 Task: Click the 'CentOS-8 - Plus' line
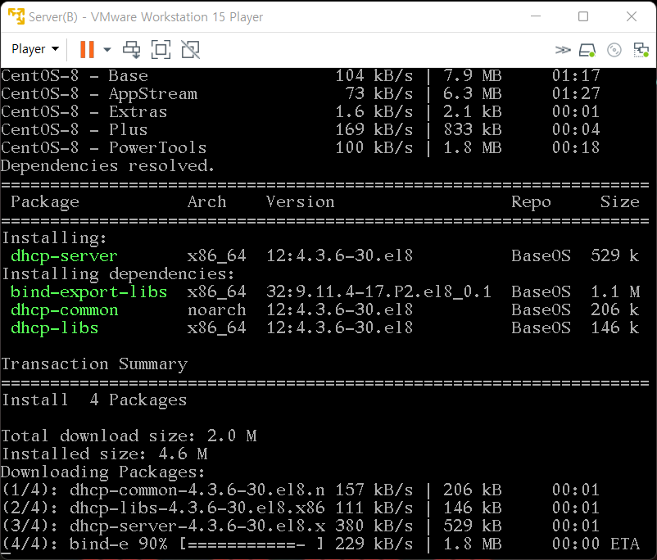click(301, 130)
